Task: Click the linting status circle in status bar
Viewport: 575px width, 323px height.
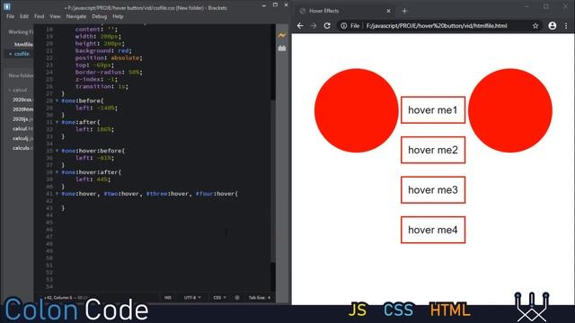Action: pyautogui.click(x=237, y=298)
